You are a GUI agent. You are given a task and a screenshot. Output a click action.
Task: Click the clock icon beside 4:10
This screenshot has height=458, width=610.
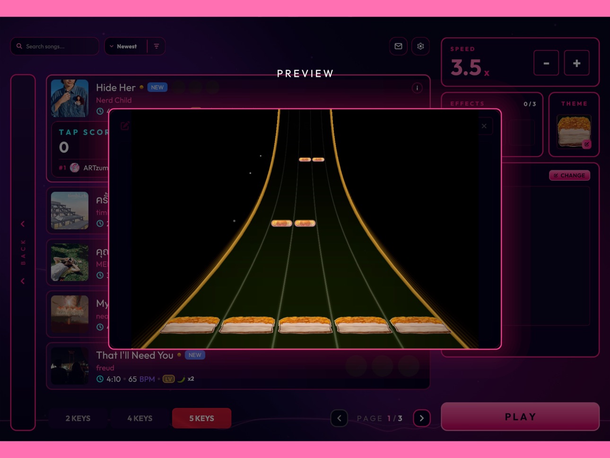100,379
